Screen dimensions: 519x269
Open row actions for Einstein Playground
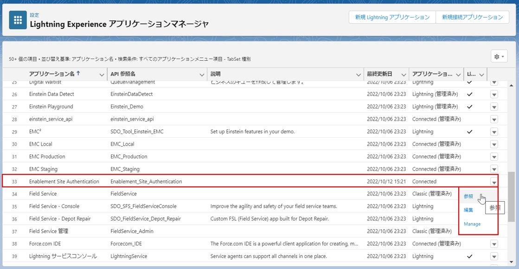click(x=494, y=107)
